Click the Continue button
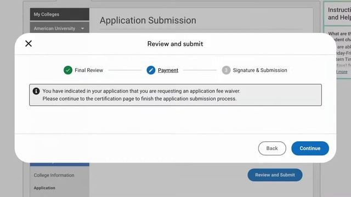The height and width of the screenshot is (197, 351). (310, 148)
